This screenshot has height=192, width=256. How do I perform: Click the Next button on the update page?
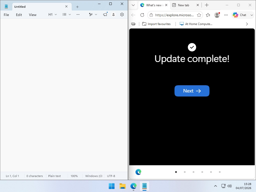coord(192,91)
